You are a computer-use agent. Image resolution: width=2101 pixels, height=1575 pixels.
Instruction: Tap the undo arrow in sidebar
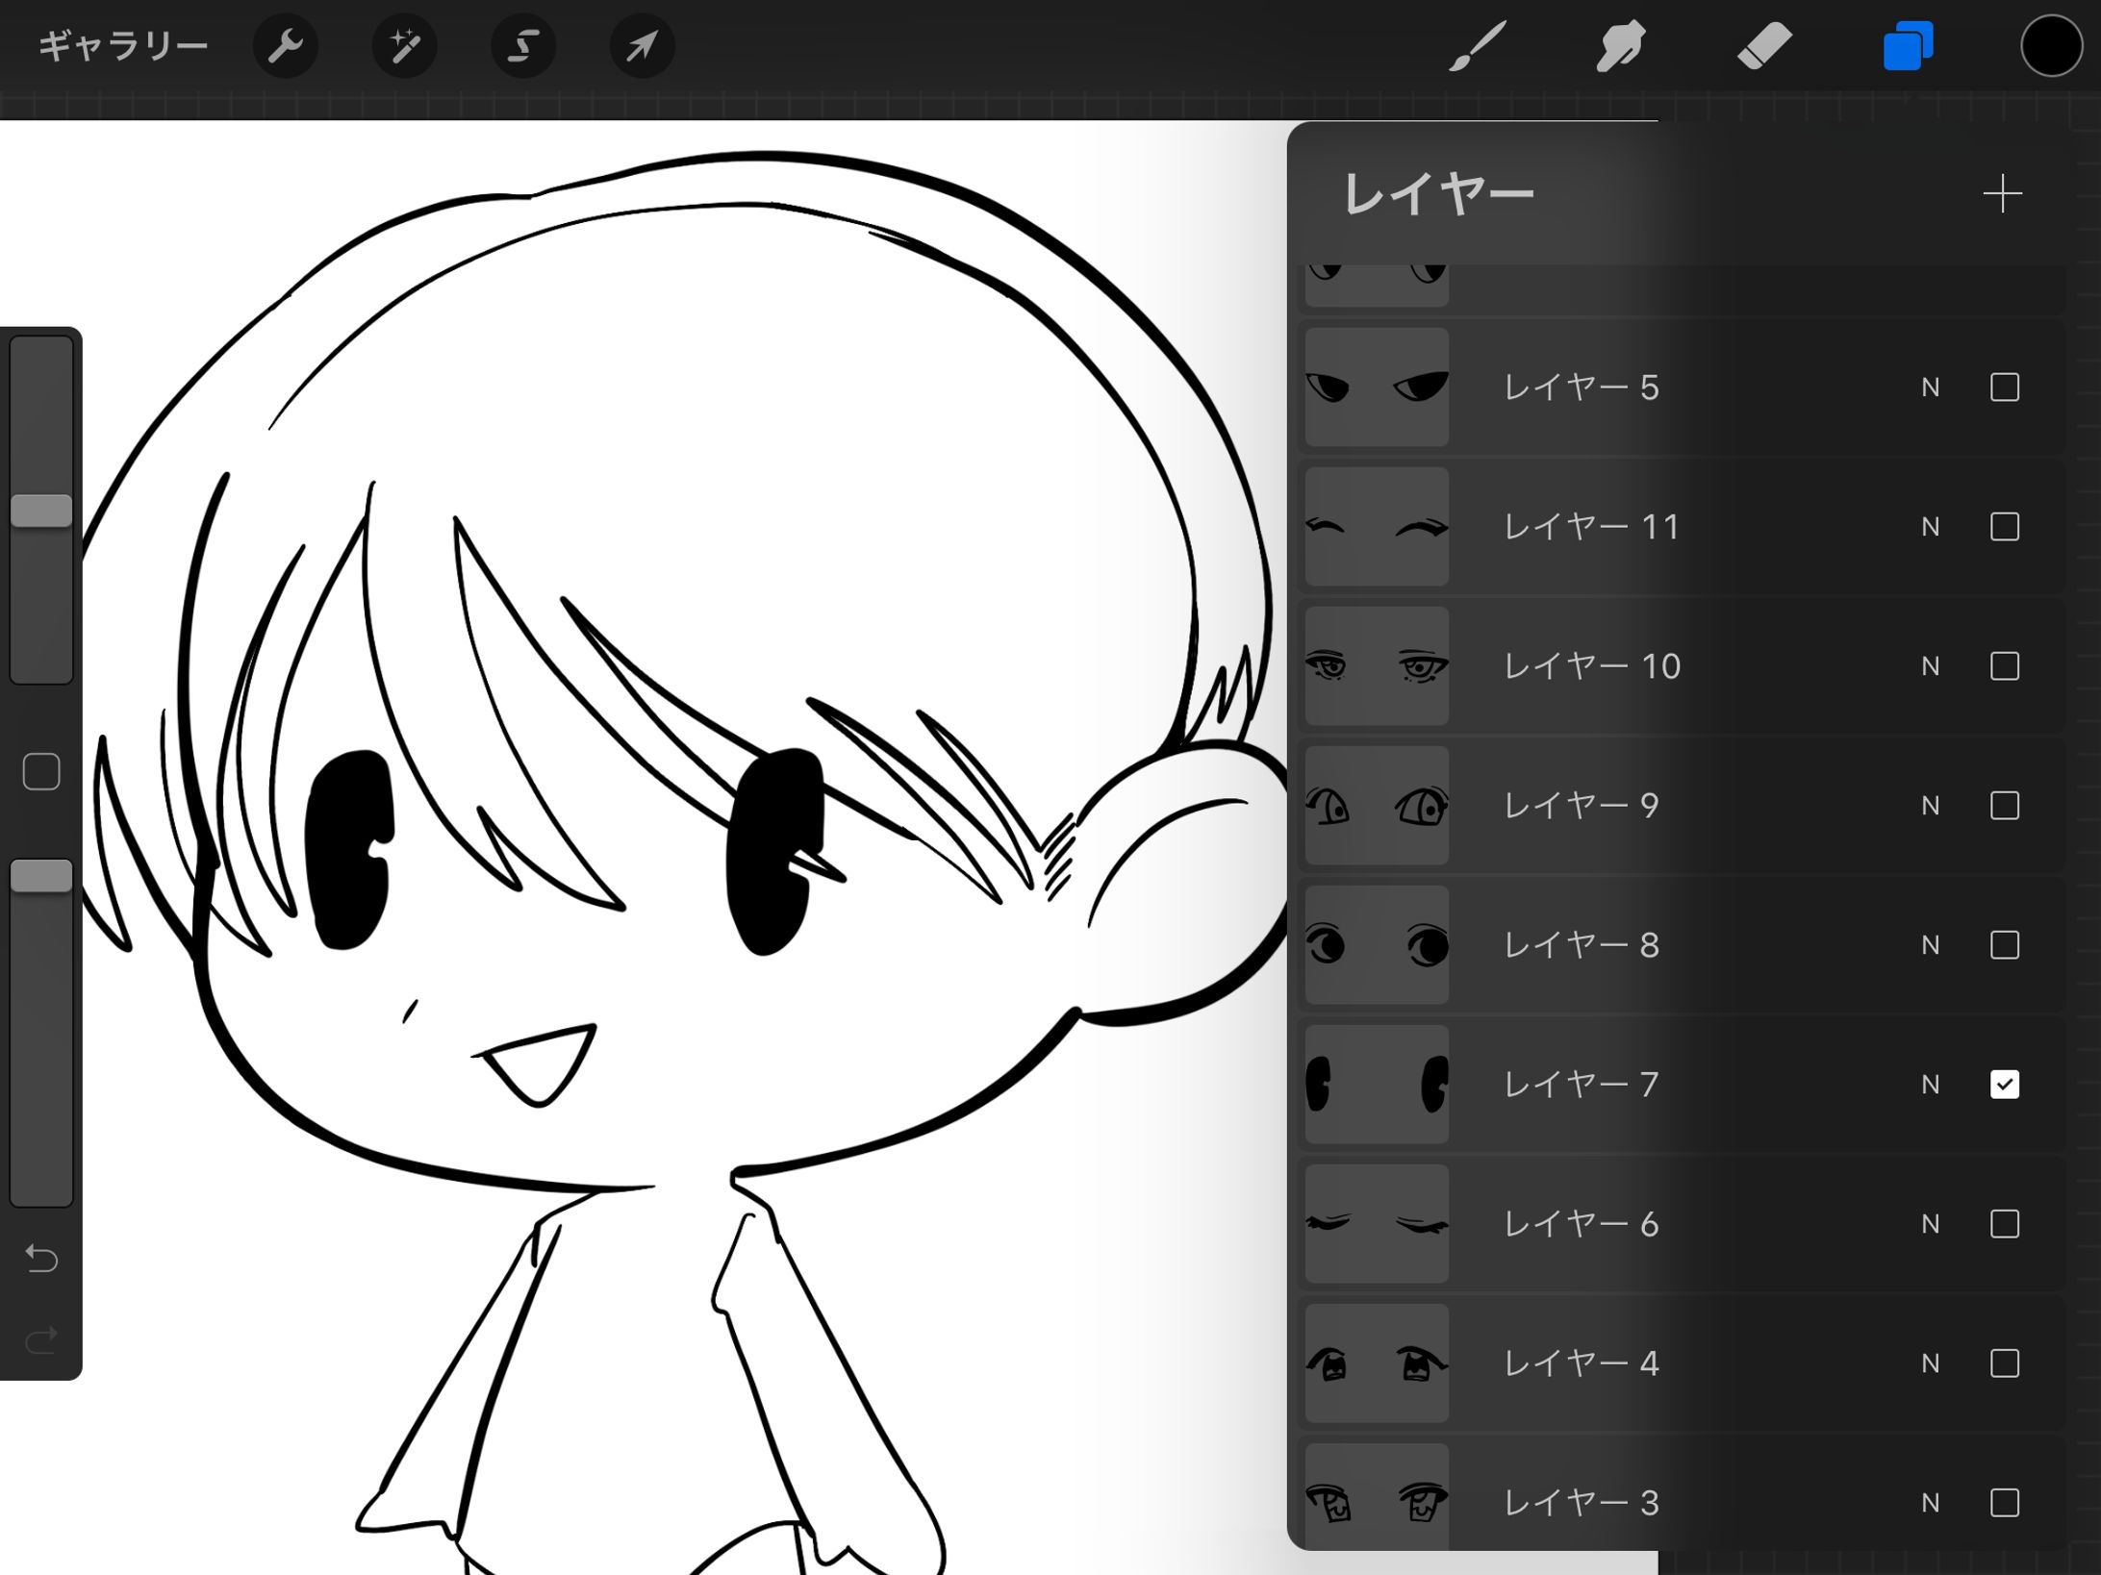[x=41, y=1258]
